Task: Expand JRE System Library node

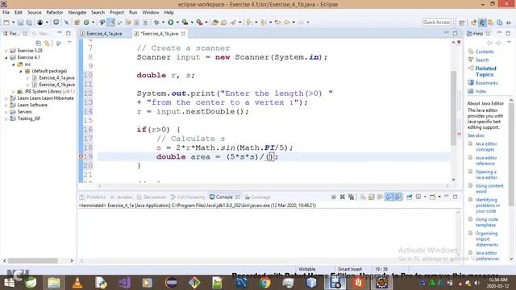Action: click(x=14, y=91)
